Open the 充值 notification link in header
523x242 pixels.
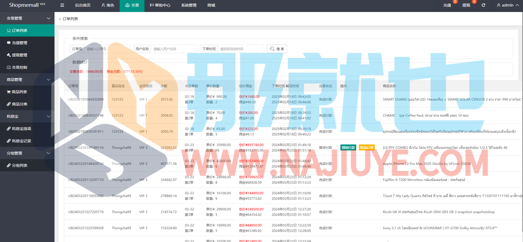coord(447,5)
